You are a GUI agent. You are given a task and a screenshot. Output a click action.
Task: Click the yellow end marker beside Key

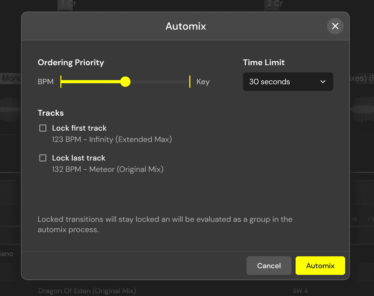pos(190,82)
